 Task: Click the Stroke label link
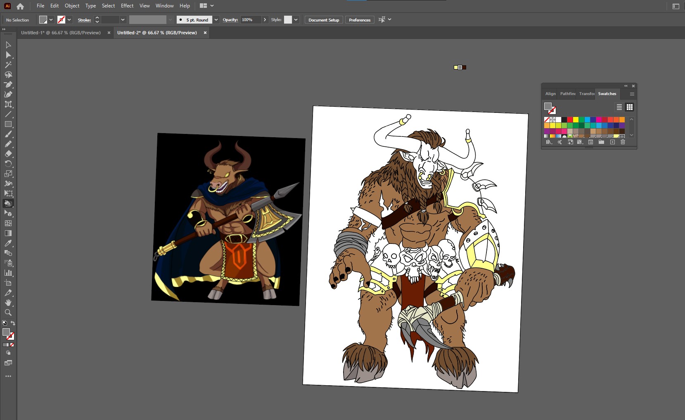coord(84,20)
